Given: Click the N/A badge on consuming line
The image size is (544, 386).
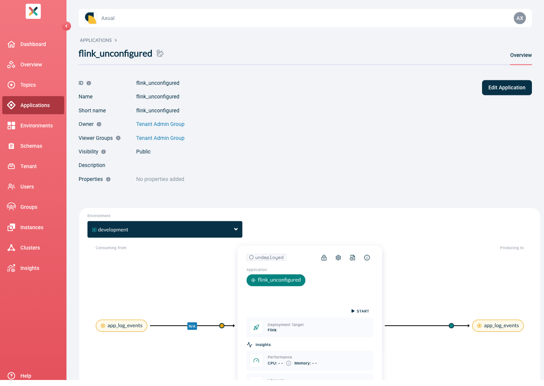Looking at the screenshot, I should (192, 326).
